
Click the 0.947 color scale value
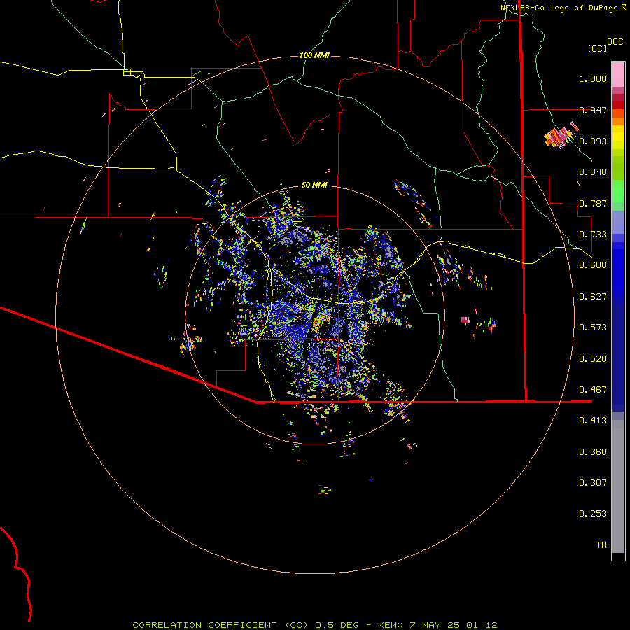point(593,110)
